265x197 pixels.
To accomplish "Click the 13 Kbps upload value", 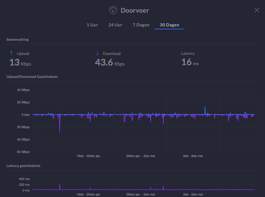I will [20, 62].
